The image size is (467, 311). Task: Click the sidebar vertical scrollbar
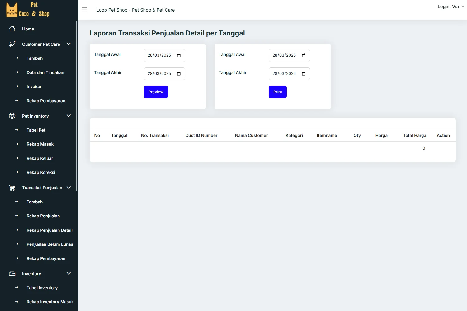(x=76, y=106)
